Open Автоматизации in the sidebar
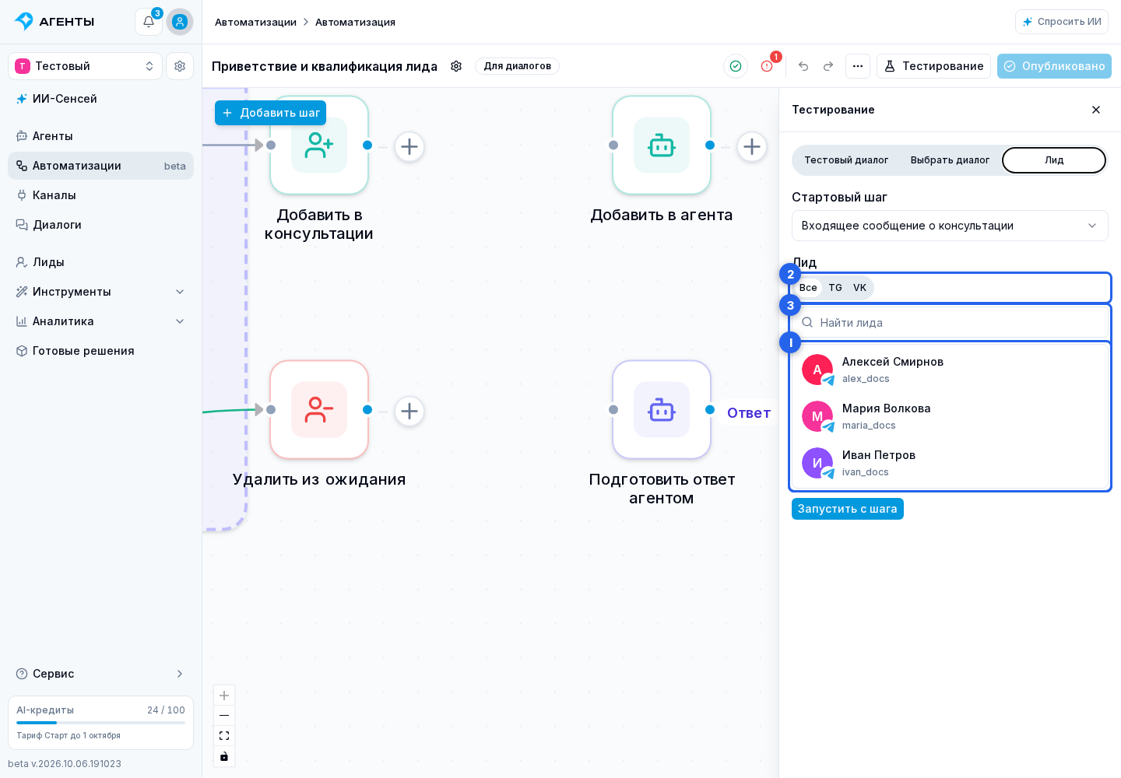The width and height of the screenshot is (1121, 778). click(x=100, y=166)
